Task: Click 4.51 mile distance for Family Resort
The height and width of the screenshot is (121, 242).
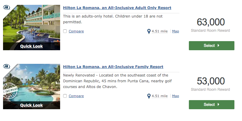Action: click(x=160, y=96)
